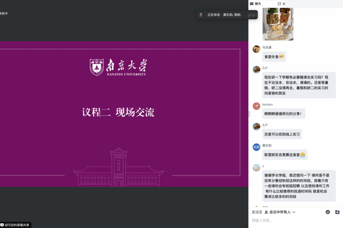
Task: Click 马兆潇's avatar in chat
Action: point(256,49)
